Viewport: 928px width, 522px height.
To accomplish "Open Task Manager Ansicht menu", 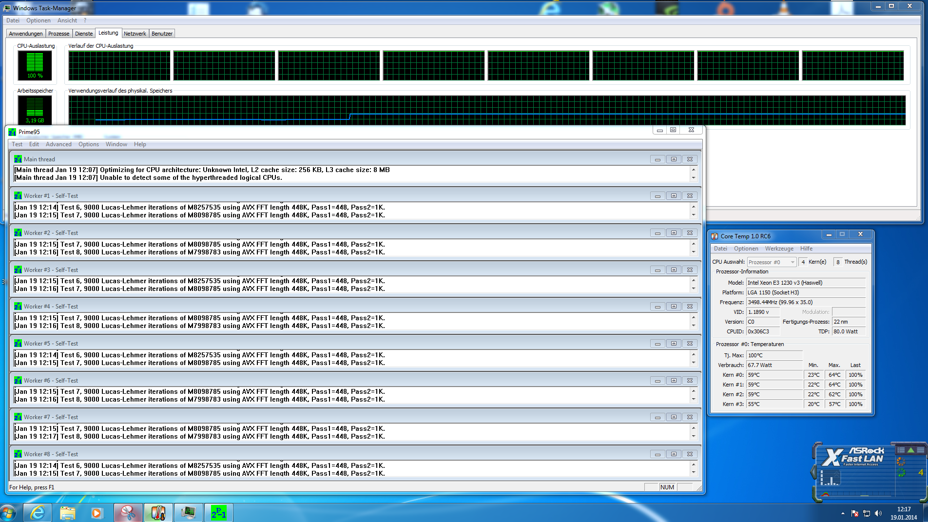I will [67, 20].
